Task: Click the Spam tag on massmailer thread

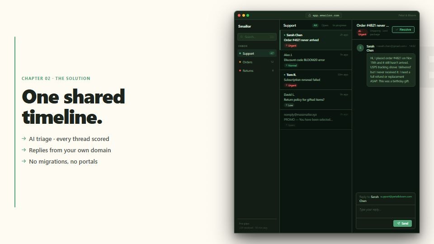Action: click(290, 125)
